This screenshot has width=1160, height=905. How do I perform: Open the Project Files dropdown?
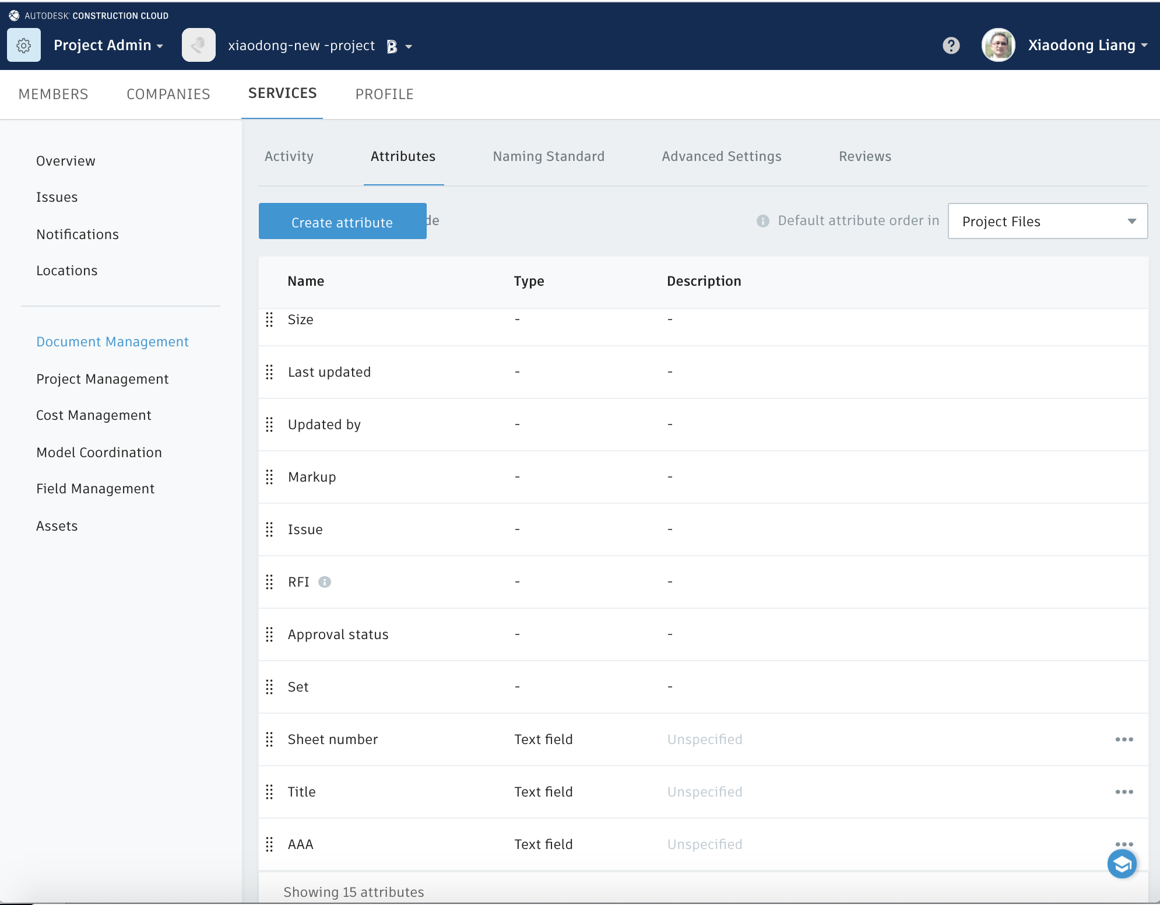(x=1047, y=221)
